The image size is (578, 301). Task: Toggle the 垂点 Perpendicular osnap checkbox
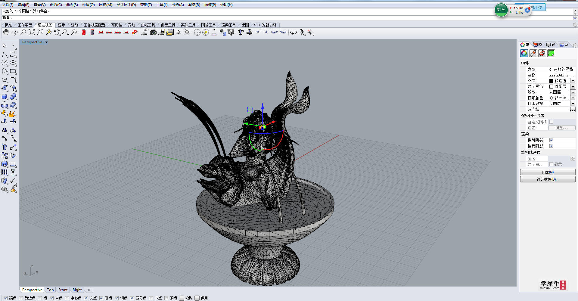(x=101, y=298)
